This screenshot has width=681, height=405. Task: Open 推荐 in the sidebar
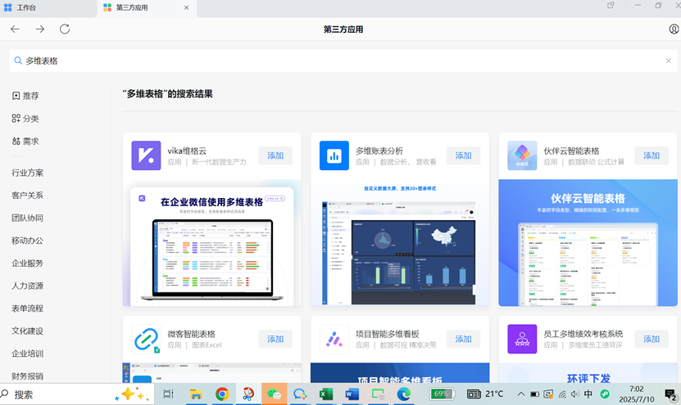click(25, 96)
